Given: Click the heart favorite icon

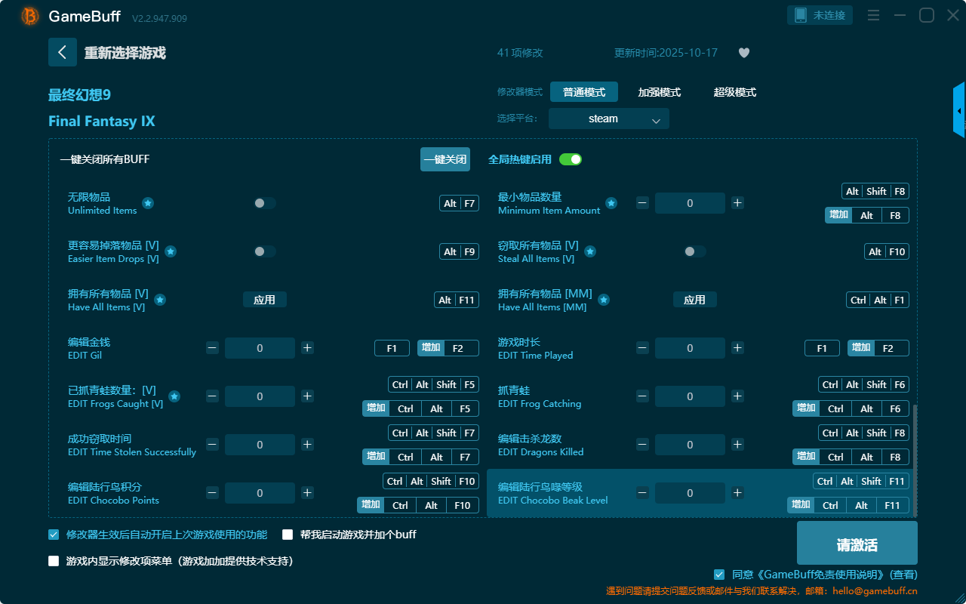Looking at the screenshot, I should (743, 53).
